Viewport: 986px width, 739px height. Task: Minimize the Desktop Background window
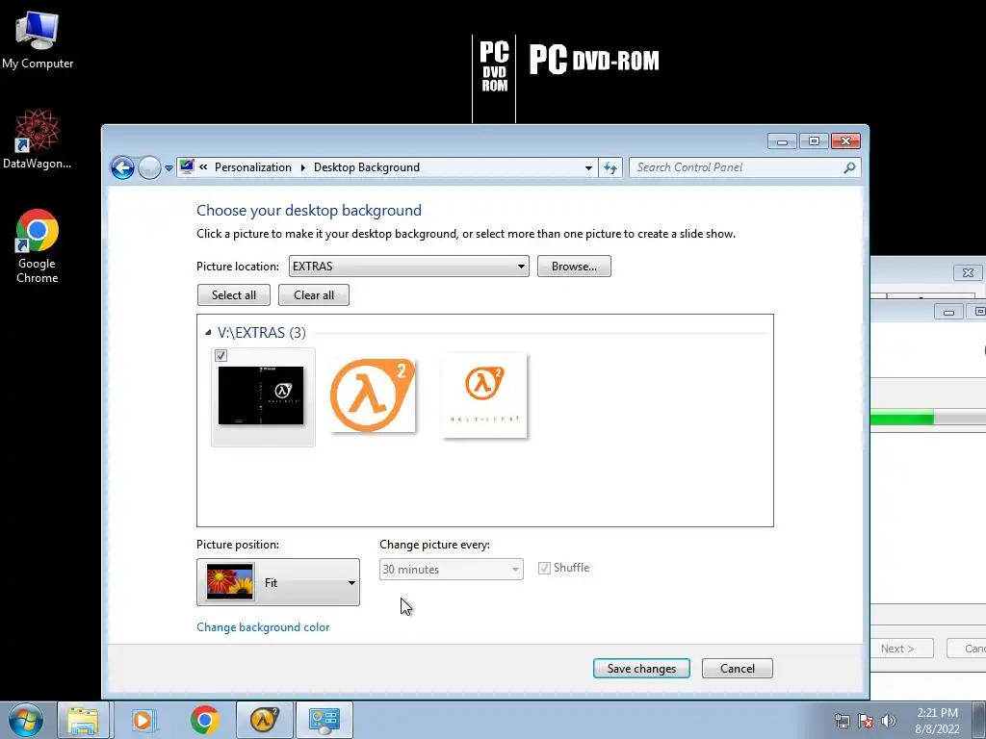[782, 140]
